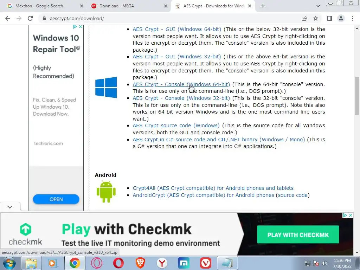
Task: Close the Maxthon Google Search tab
Action: pos(82,6)
